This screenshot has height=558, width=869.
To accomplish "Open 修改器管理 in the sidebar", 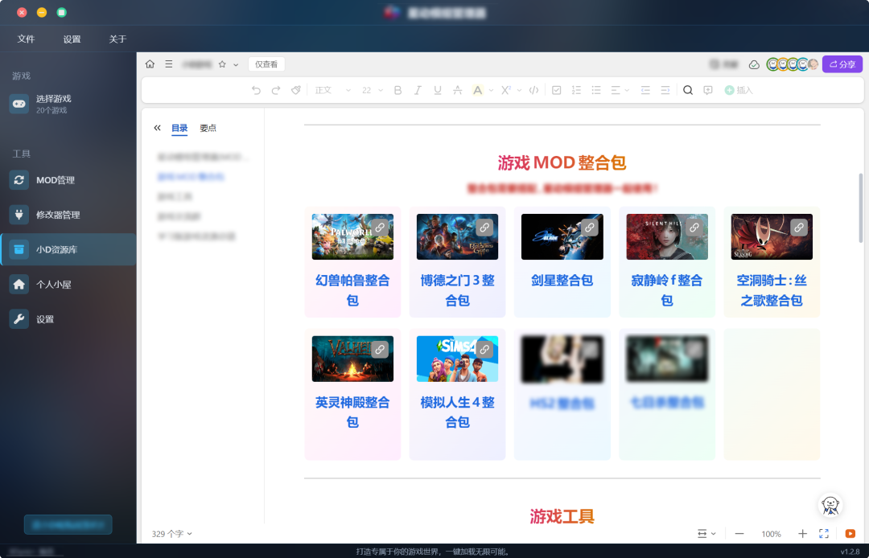I will (68, 215).
